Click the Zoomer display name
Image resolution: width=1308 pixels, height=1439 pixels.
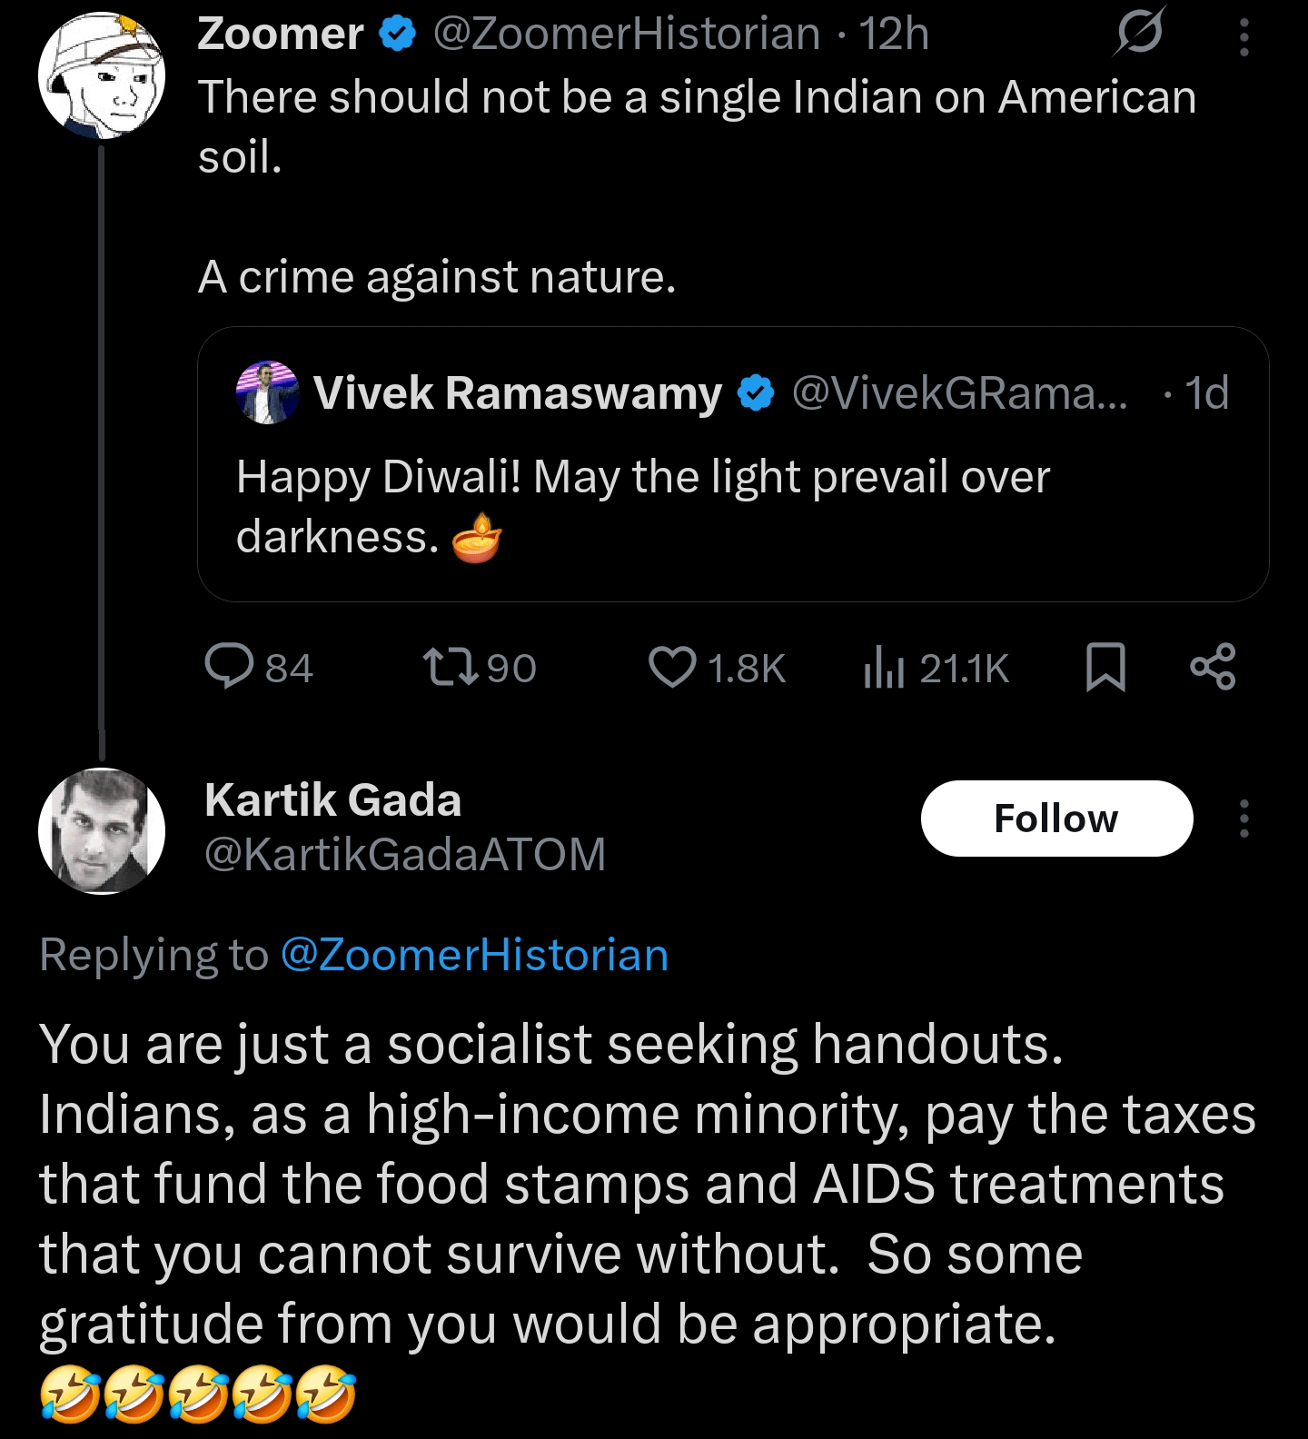280,35
